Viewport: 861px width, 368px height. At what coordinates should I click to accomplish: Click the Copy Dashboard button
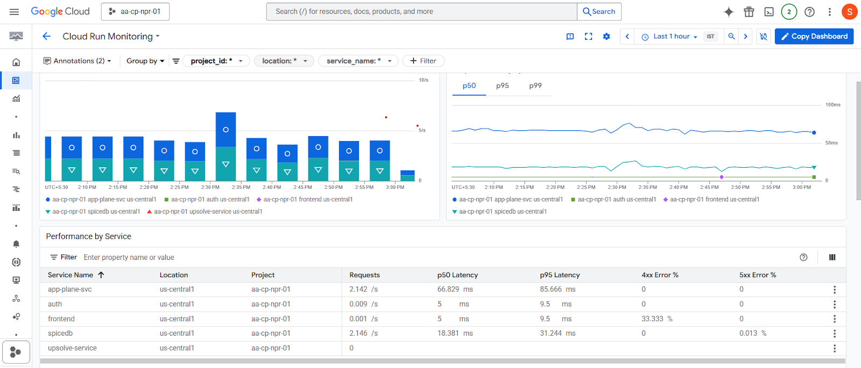coord(814,37)
